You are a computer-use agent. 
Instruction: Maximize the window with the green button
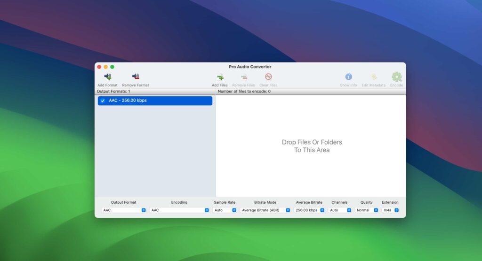(x=112, y=67)
